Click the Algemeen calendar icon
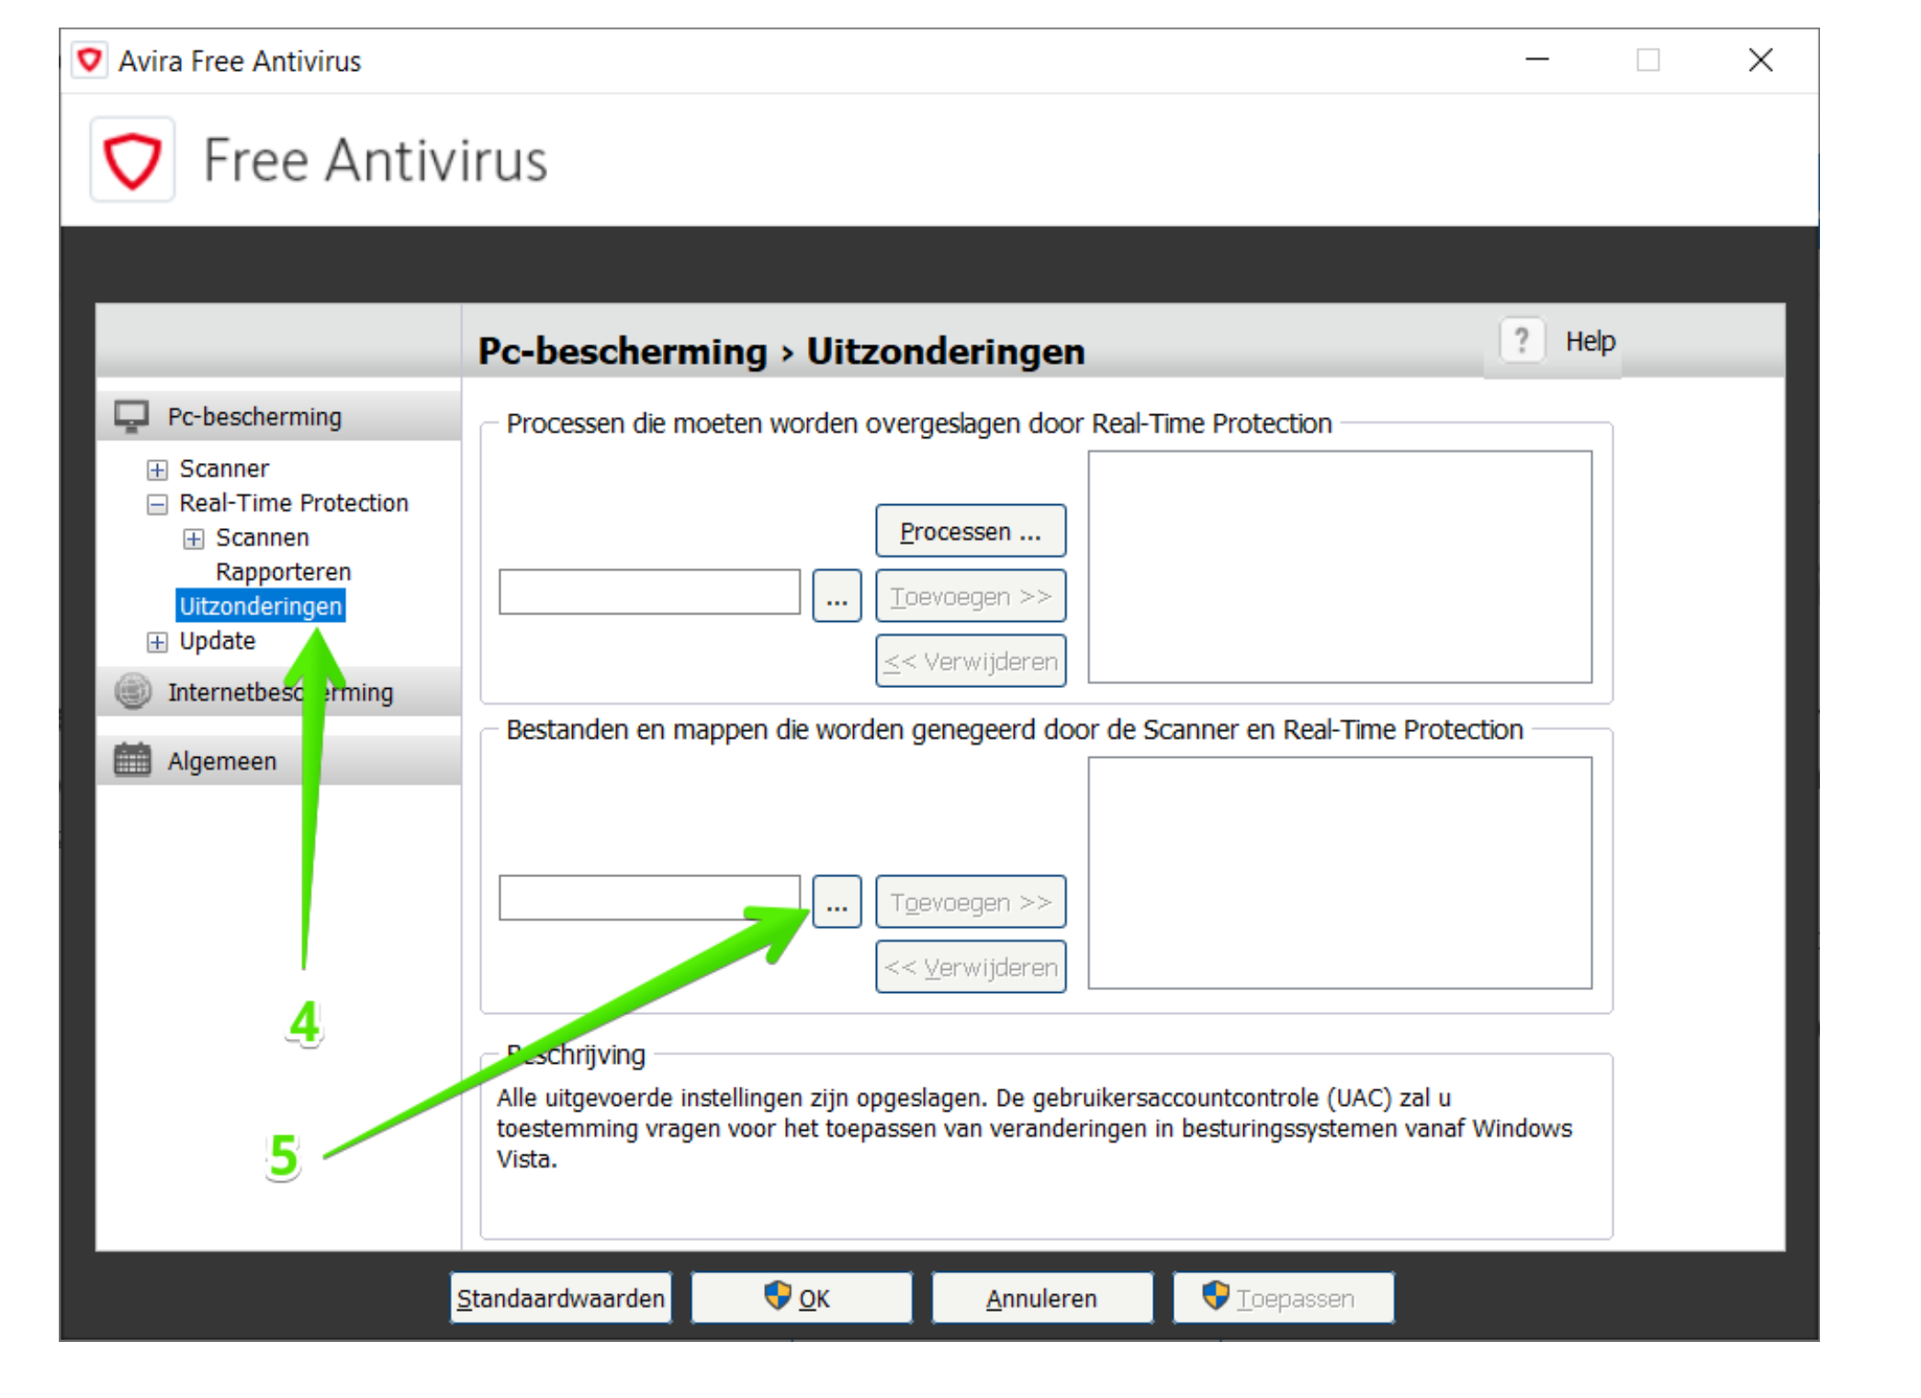This screenshot has width=1921, height=1398. coord(132,761)
